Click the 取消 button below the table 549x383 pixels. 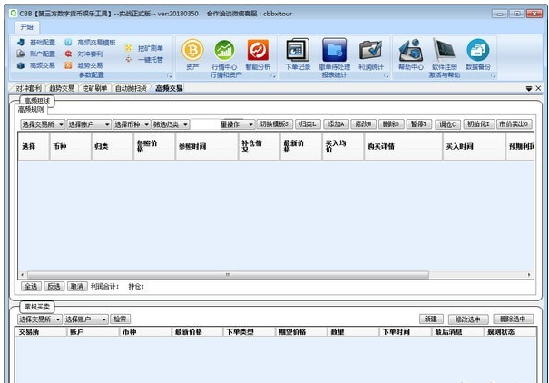pyautogui.click(x=77, y=287)
